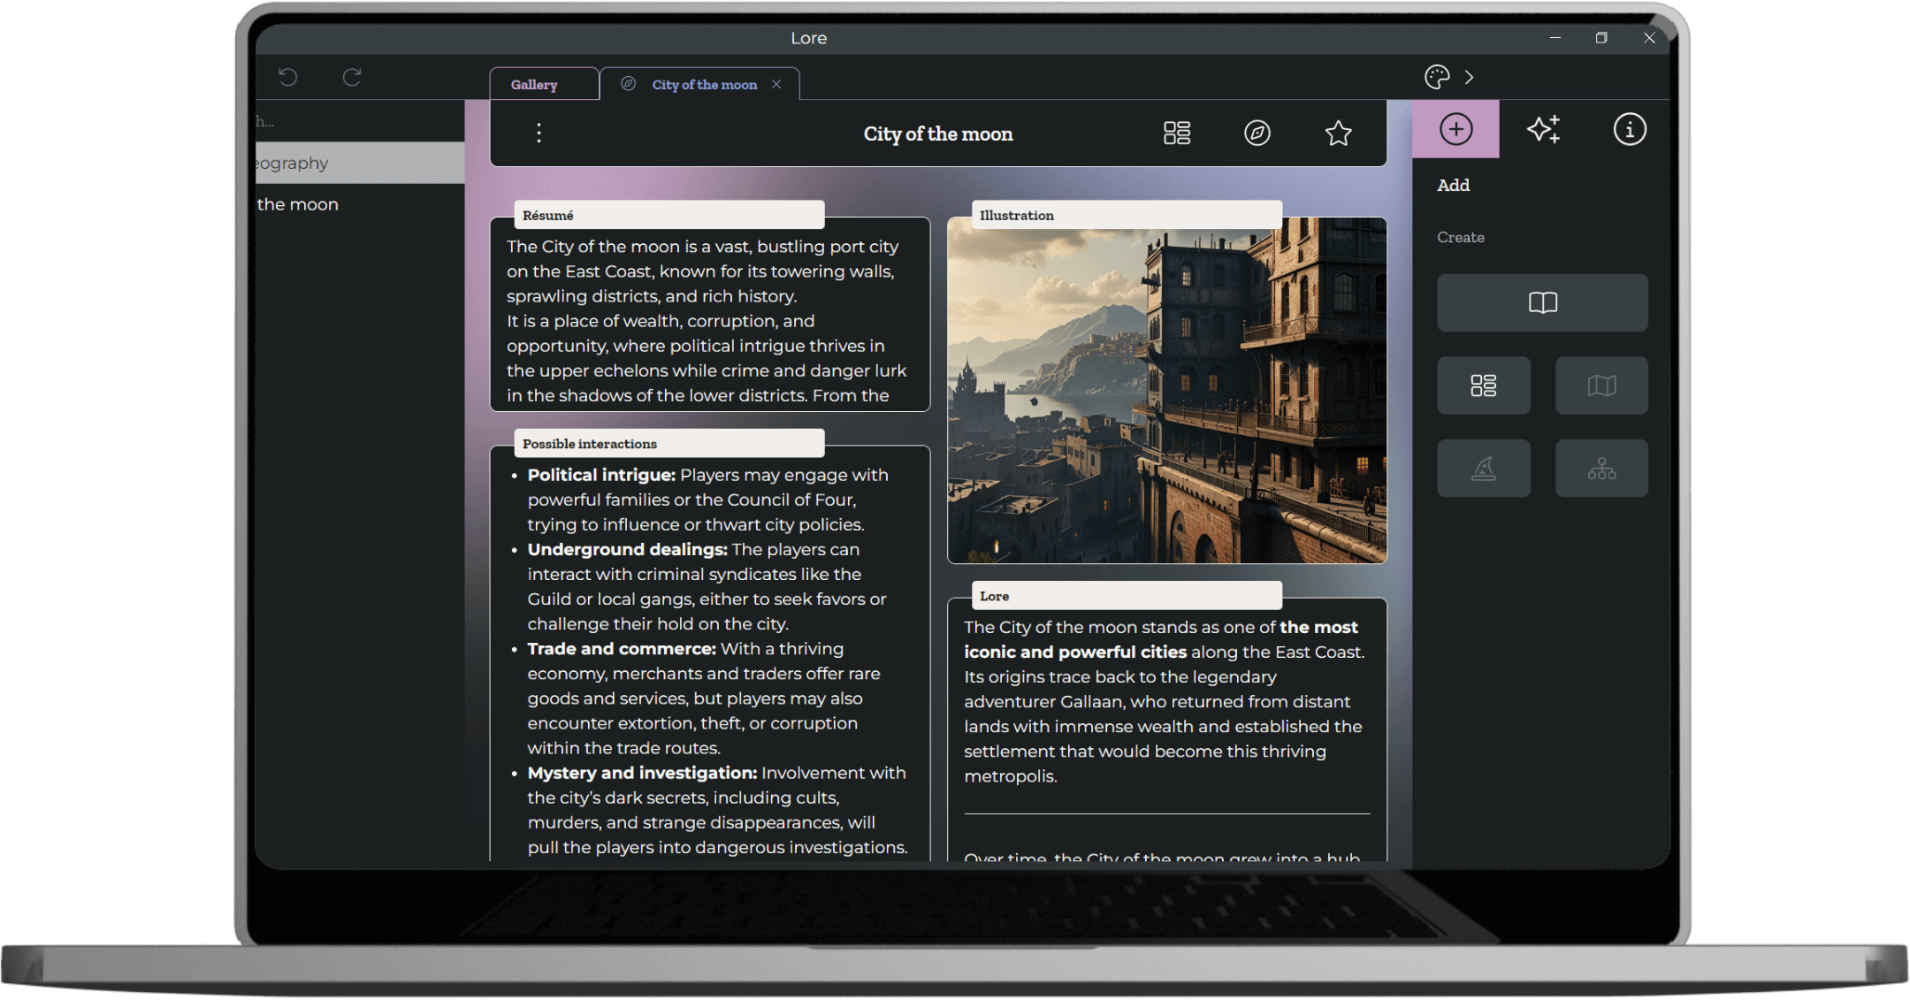Expand the chevron next to palette icon

point(1469,77)
